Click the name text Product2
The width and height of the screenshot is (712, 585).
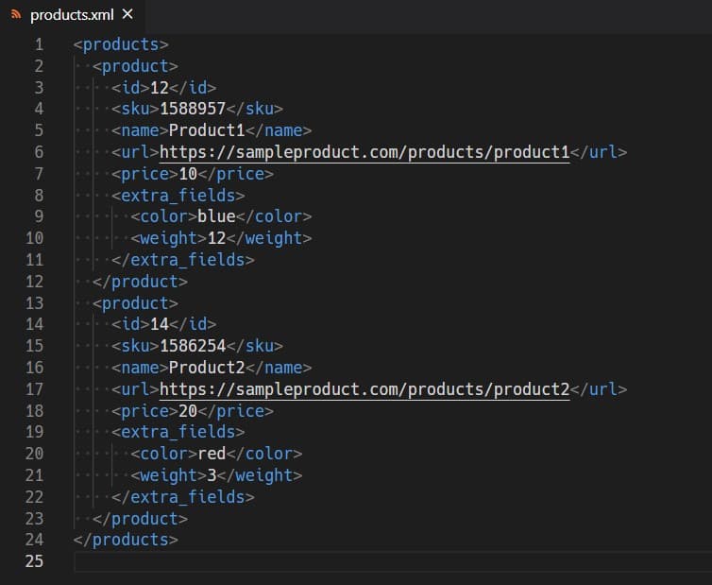point(207,368)
